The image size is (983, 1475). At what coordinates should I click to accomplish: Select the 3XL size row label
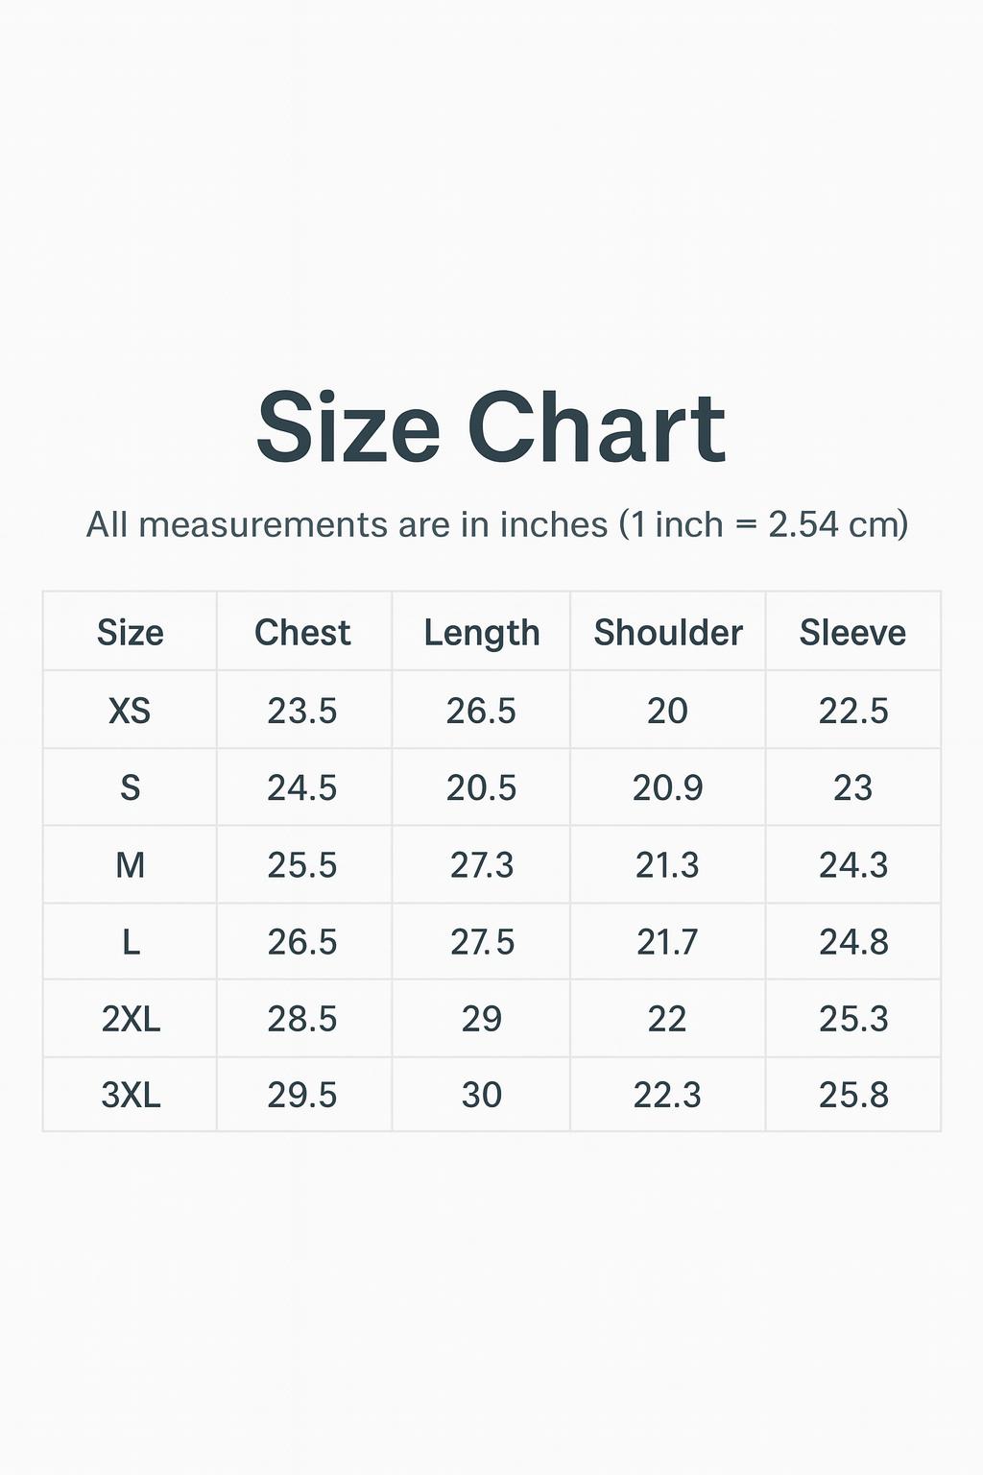(131, 1095)
